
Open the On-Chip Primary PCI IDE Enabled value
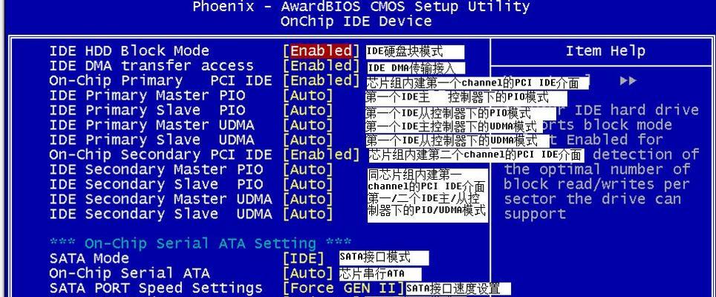click(x=322, y=81)
